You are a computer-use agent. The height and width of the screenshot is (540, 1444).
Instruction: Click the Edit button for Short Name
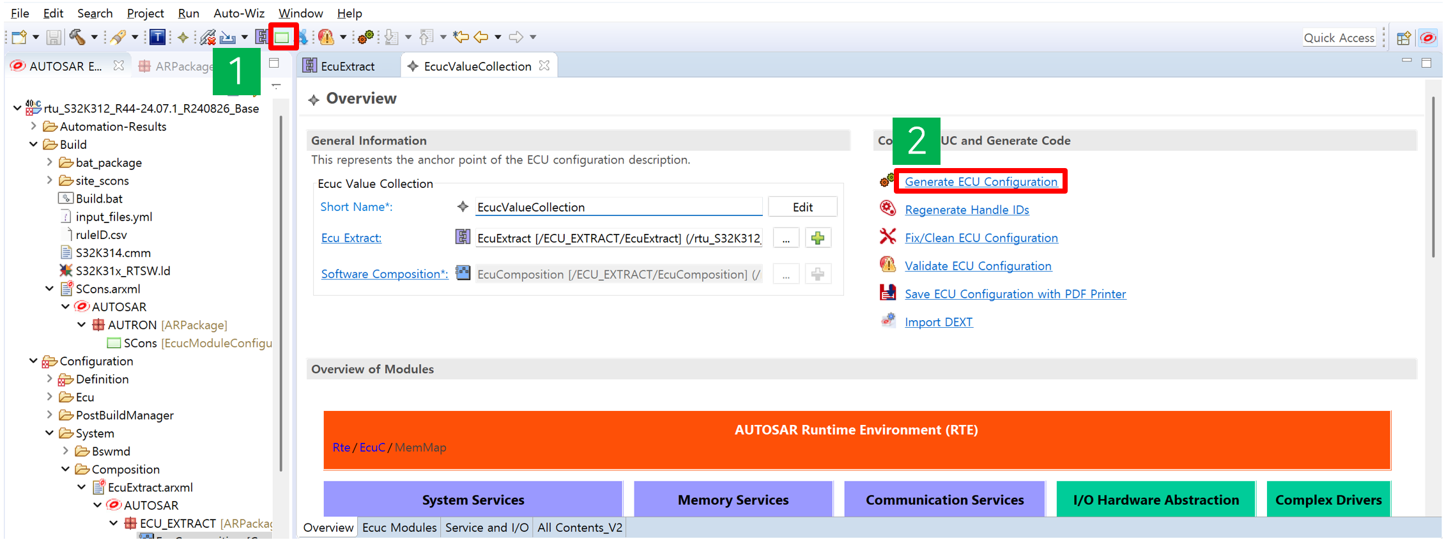803,207
